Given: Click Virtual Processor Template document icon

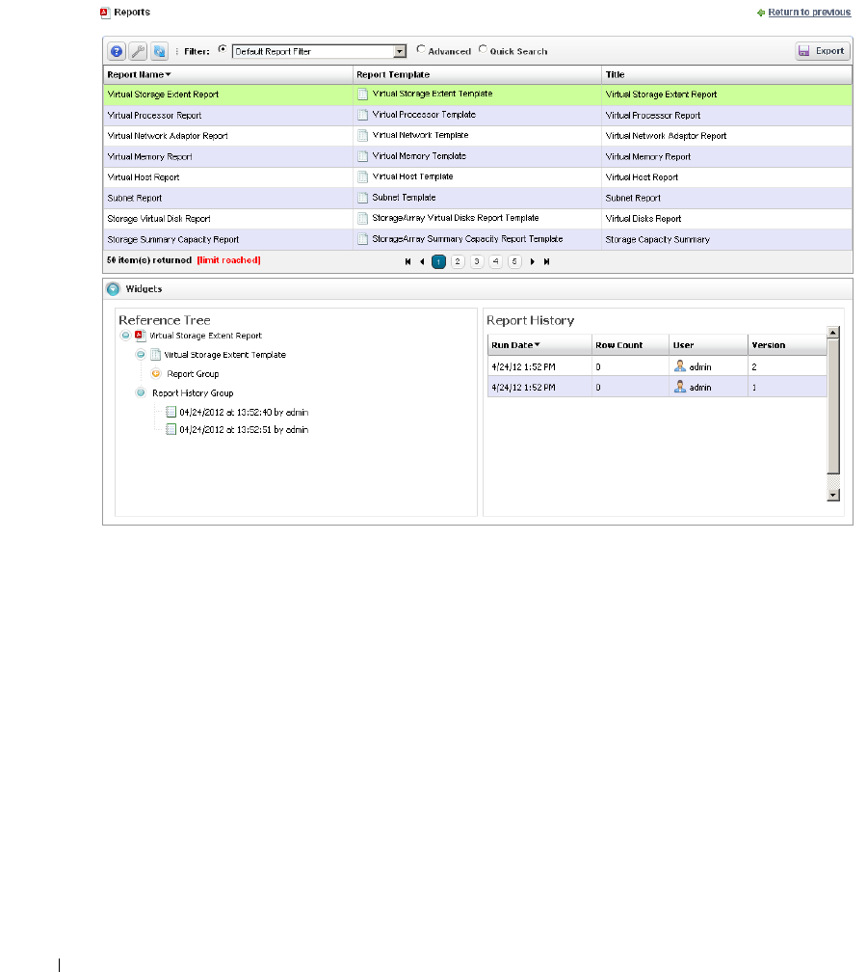Looking at the screenshot, I should click(x=363, y=115).
